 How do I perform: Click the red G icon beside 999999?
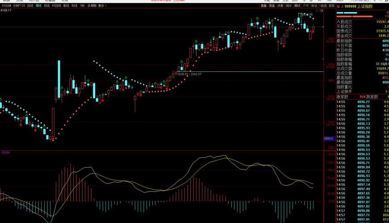click(x=338, y=6)
